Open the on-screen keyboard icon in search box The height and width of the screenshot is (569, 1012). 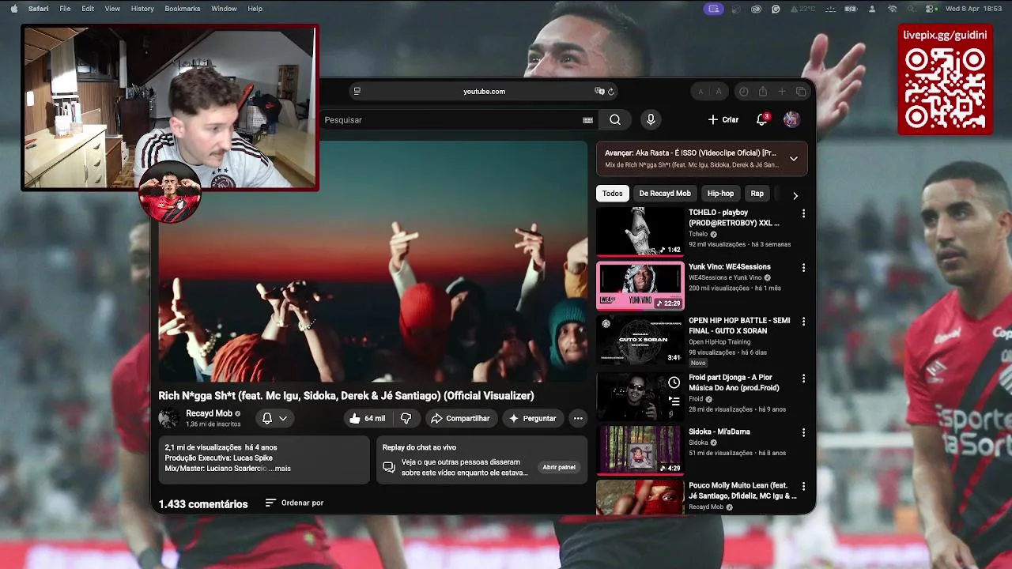[x=587, y=120]
